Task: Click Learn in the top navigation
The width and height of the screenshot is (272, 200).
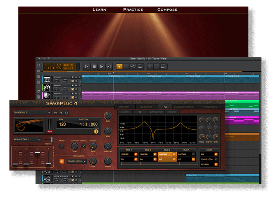Action: pos(99,9)
